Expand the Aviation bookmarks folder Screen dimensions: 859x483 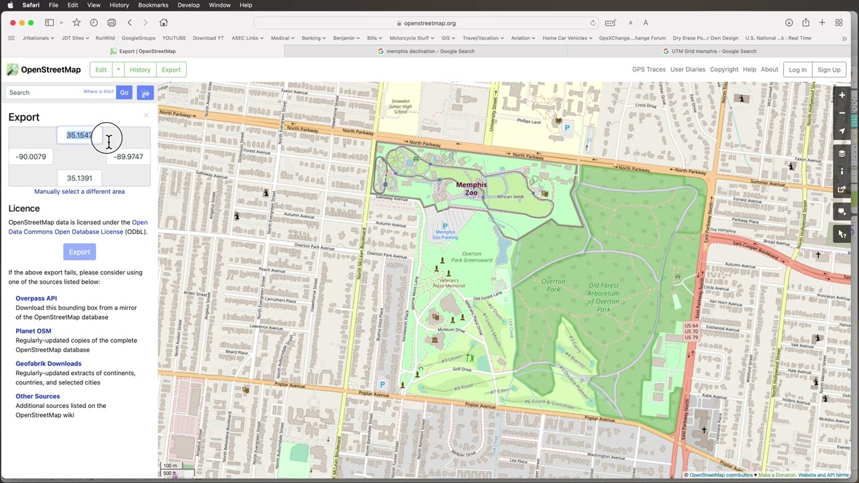[x=523, y=38]
